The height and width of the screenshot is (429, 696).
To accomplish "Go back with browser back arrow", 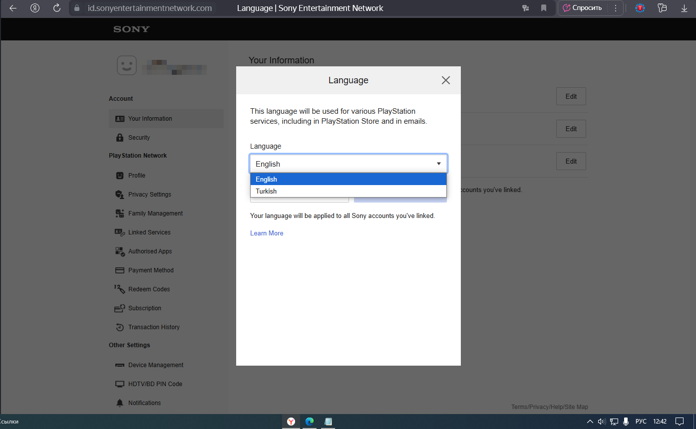I will [13, 8].
